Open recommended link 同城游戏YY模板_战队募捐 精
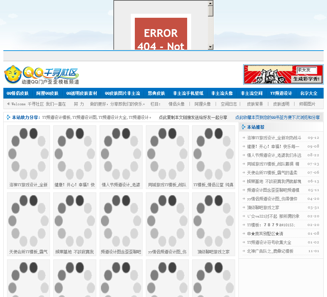This screenshot has width=327, height=297. [x=273, y=164]
